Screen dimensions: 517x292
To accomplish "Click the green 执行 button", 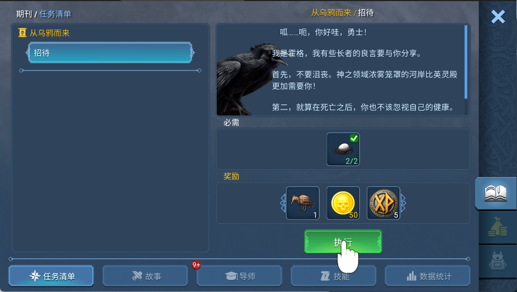I will point(343,241).
